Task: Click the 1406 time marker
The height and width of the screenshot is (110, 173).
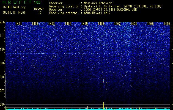Action: coord(101,24)
